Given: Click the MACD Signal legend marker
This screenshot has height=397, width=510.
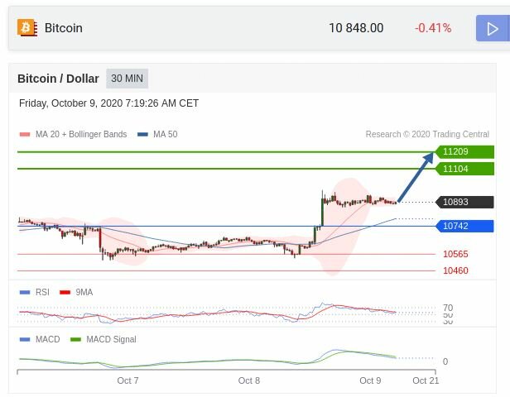Looking at the screenshot, I should tap(76, 339).
